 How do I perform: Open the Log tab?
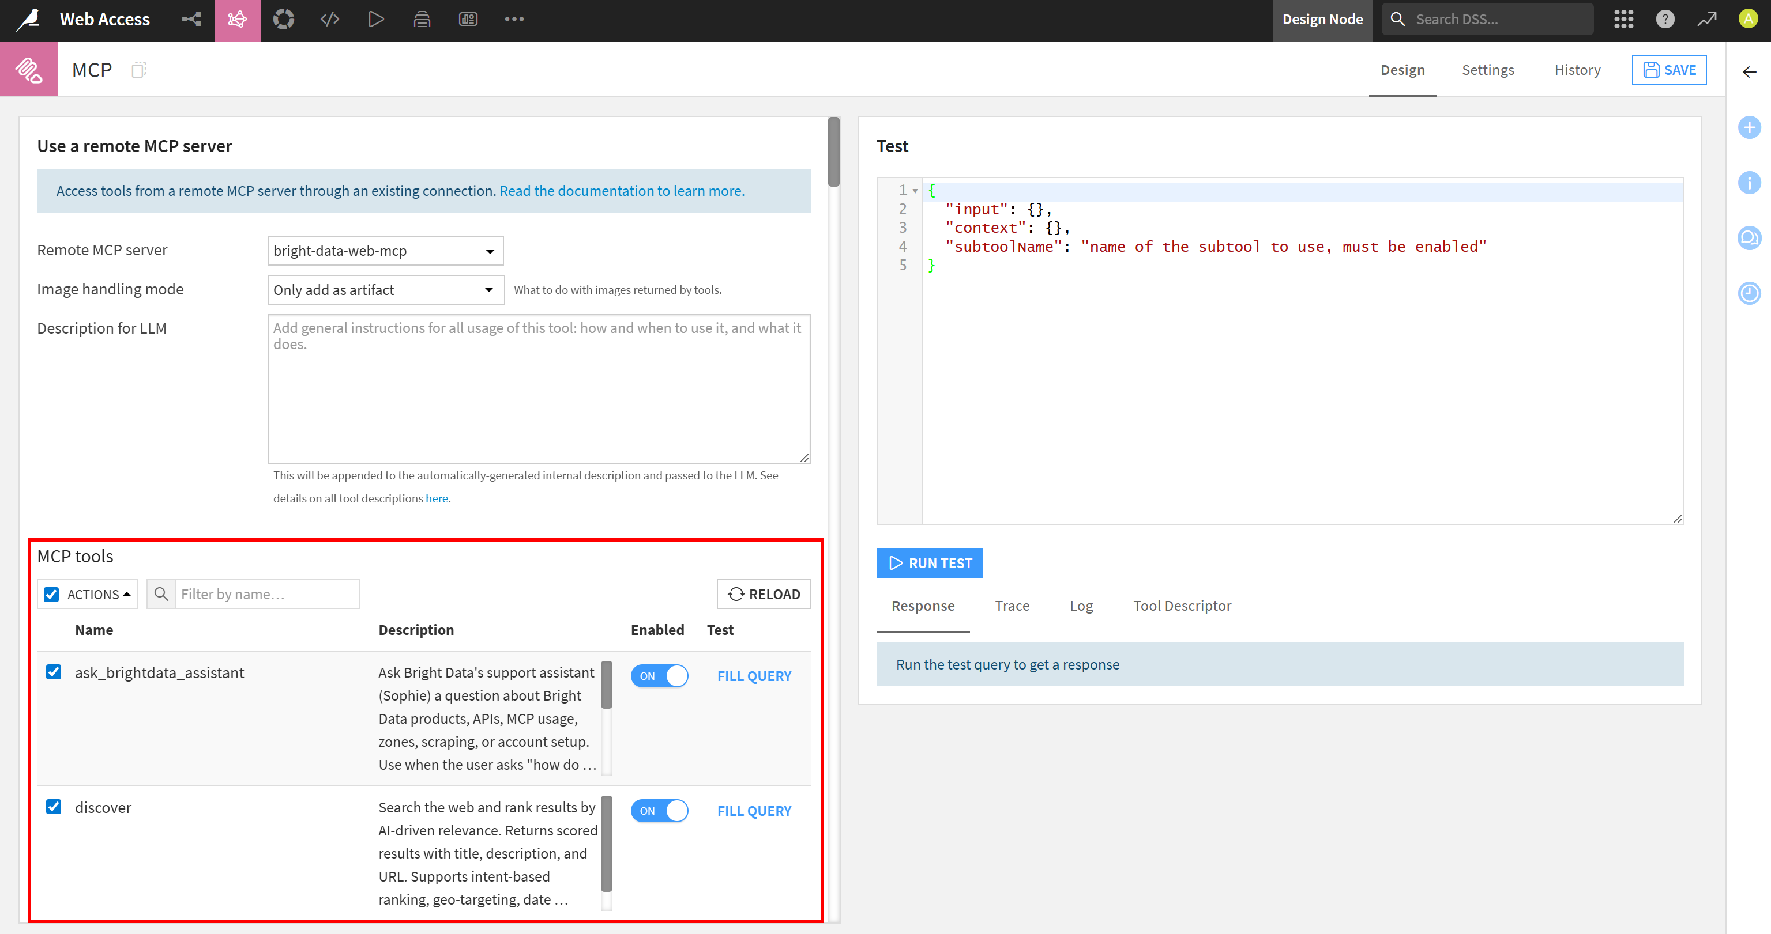click(1081, 606)
